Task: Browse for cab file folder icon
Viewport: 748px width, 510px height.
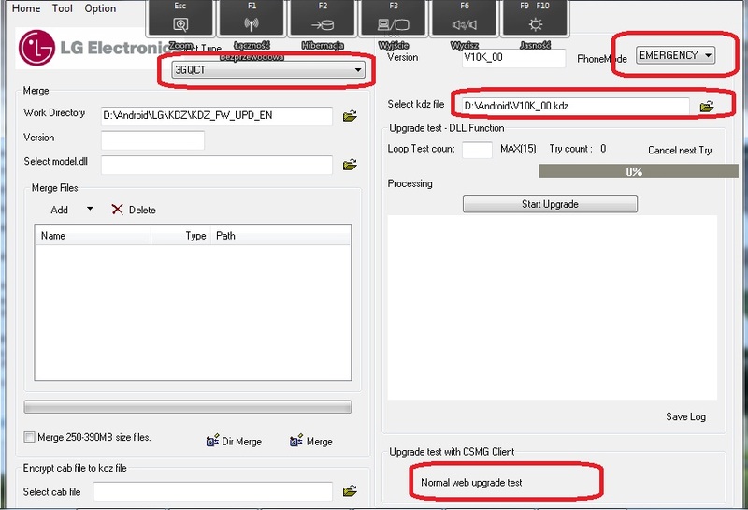Action: pyautogui.click(x=350, y=491)
